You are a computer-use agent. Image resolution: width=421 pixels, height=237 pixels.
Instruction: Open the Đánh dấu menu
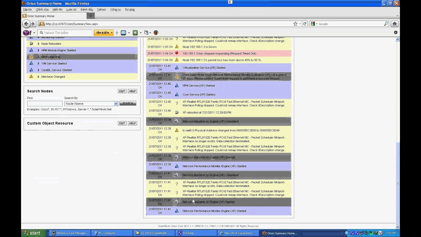87,10
